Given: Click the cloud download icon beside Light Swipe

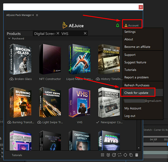Looking at the screenshot, I should pyautogui.click(x=39, y=122).
